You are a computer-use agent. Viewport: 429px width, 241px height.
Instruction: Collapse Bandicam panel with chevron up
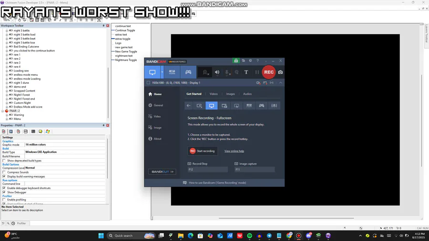(x=280, y=83)
